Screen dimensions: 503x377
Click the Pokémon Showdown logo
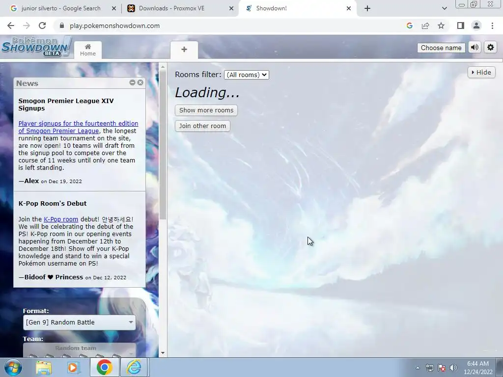[36, 47]
